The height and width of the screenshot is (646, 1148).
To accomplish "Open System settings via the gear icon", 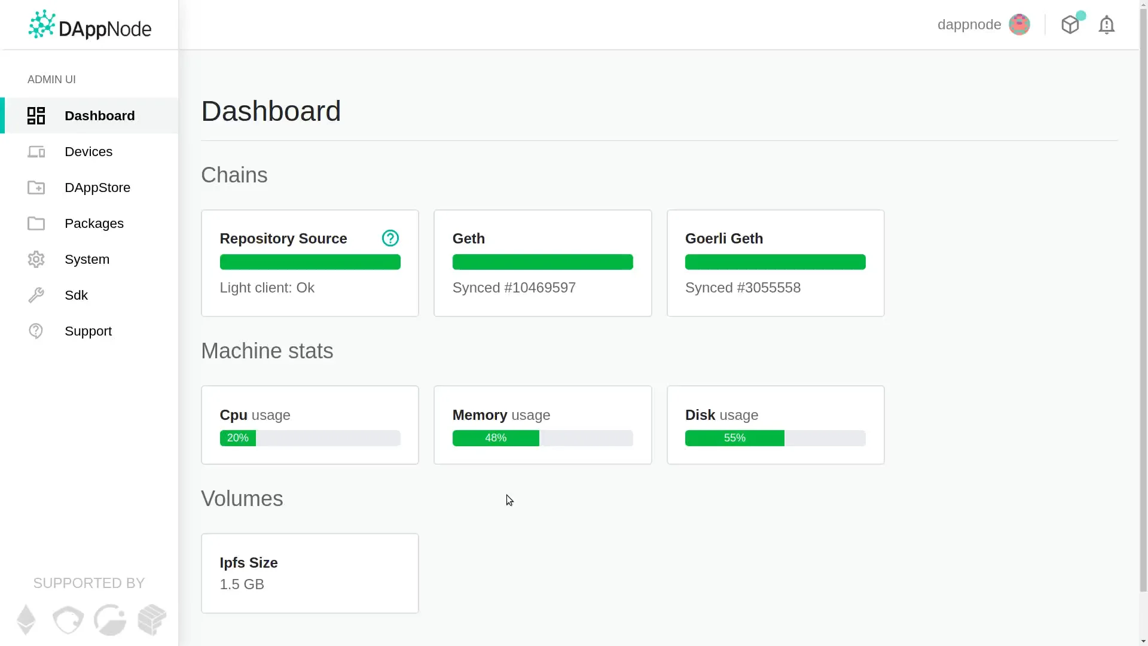I will tap(36, 259).
